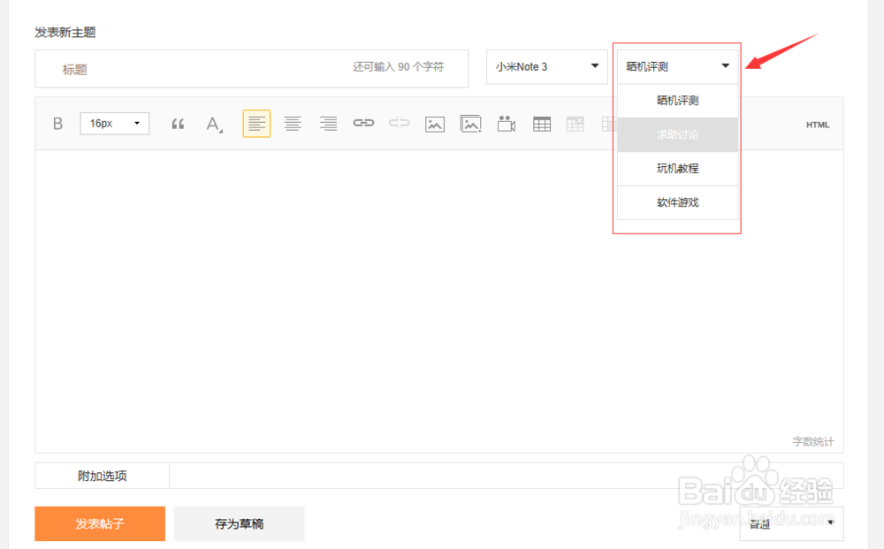Screen dimensions: 884x549
Task: Open word count 字数统计
Action: 813,442
